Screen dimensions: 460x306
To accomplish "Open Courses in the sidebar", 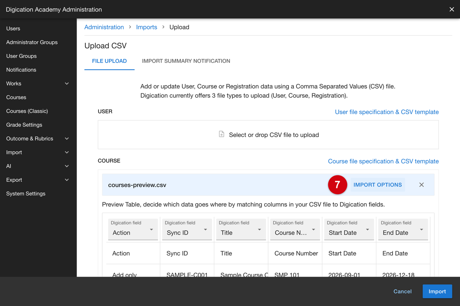I will pos(16,97).
